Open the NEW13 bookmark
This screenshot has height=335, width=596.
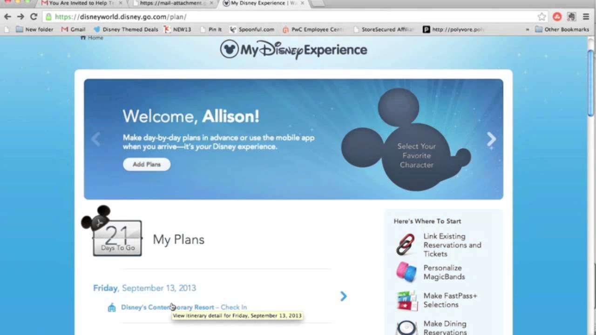(177, 29)
